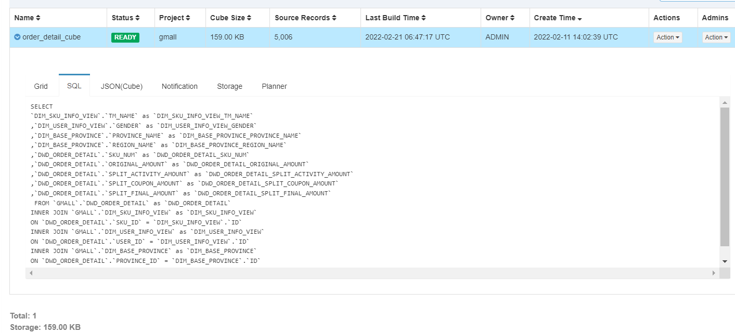Collapse the order_detail_cube row detail chevron
The image size is (735, 333).
(17, 37)
